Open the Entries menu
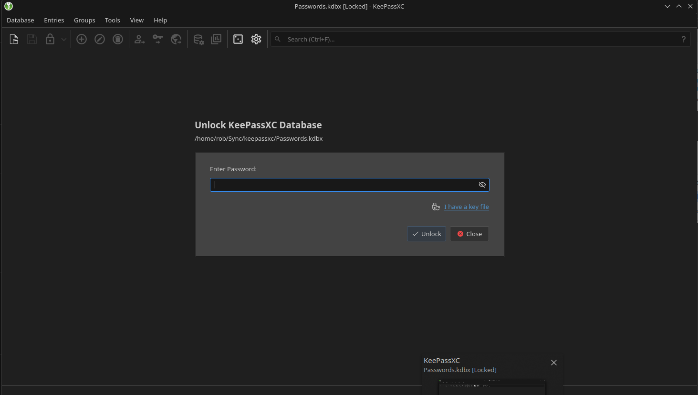 (54, 20)
